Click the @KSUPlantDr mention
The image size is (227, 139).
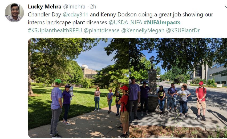click(x=183, y=30)
